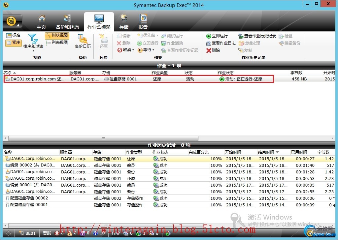
Task: Sort jobs by 字节数 column header
Action: [306, 73]
